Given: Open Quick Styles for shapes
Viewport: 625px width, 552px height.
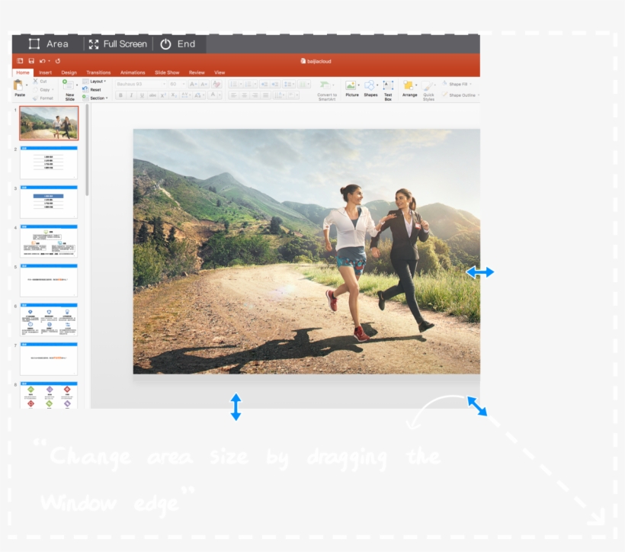Looking at the screenshot, I should 426,86.
